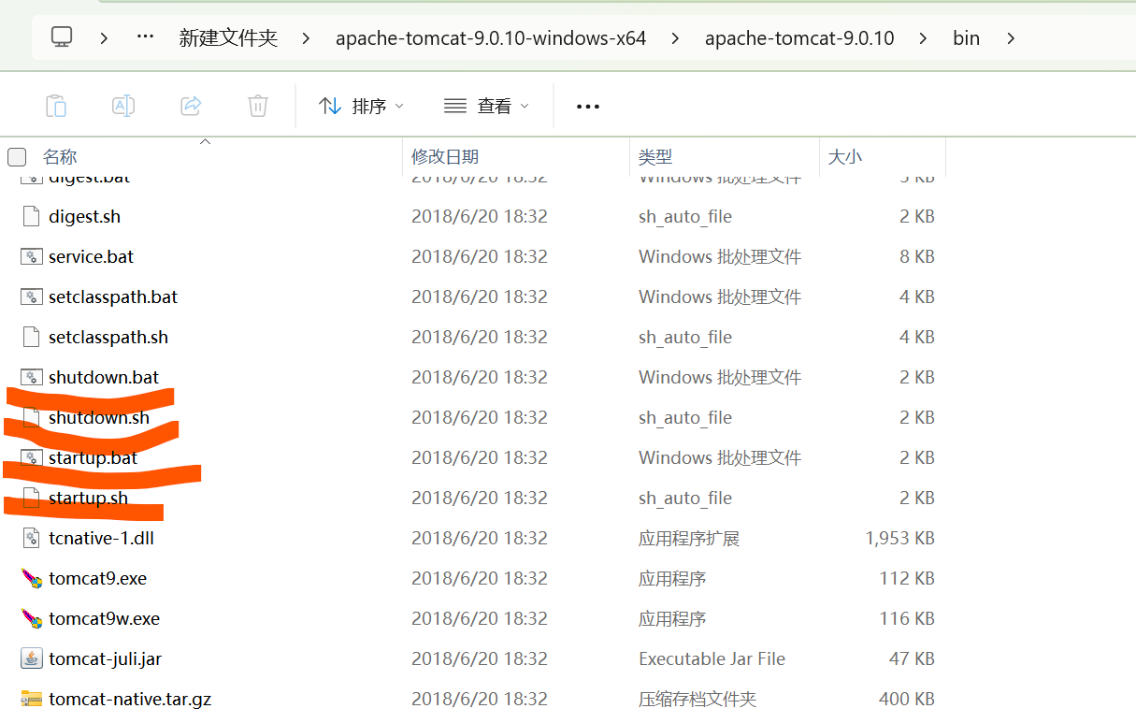Click the 应用程序扩展 type cell

click(x=689, y=538)
